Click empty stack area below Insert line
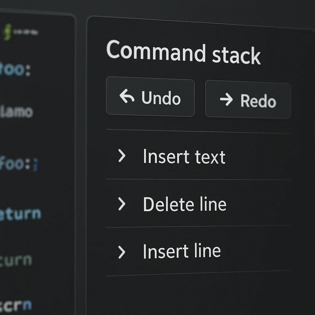This screenshot has width=315, height=315. 197,292
